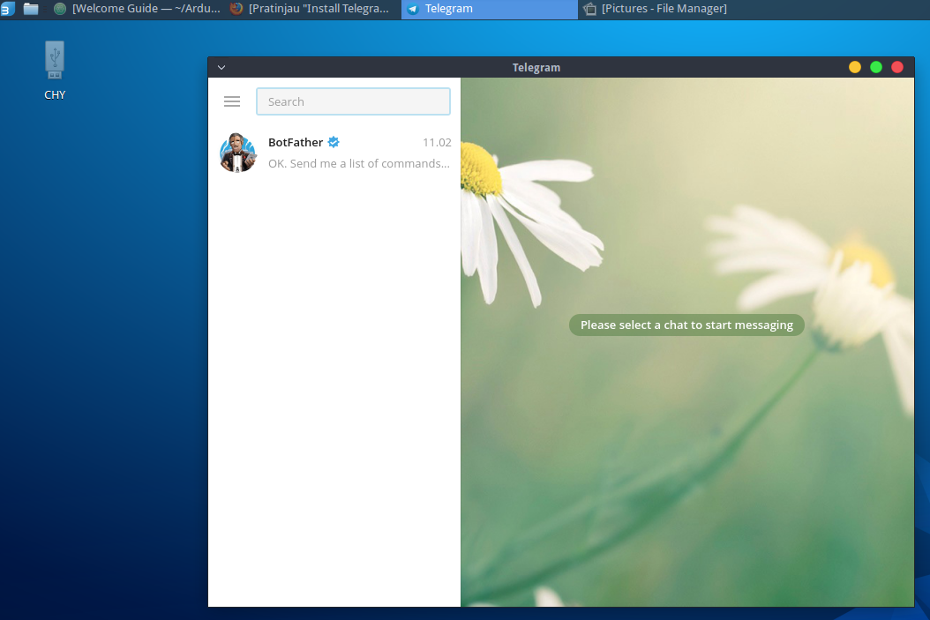This screenshot has height=620, width=930.
Task: Click the BotFather verified badge
Action: click(334, 142)
